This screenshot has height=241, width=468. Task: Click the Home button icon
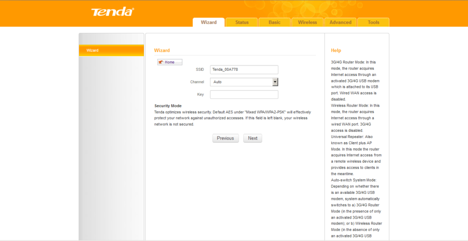pyautogui.click(x=161, y=62)
